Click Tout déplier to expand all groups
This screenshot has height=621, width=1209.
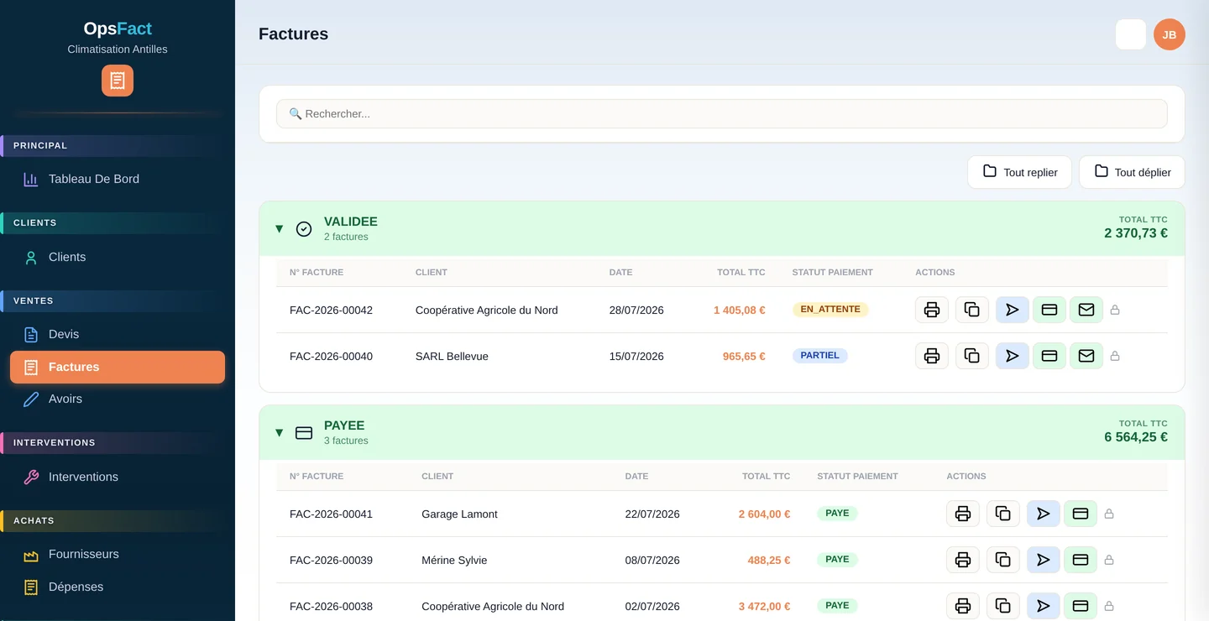pyautogui.click(x=1132, y=172)
